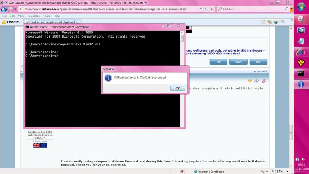Open recent pages dropdown beside forward button

click(15, 9)
